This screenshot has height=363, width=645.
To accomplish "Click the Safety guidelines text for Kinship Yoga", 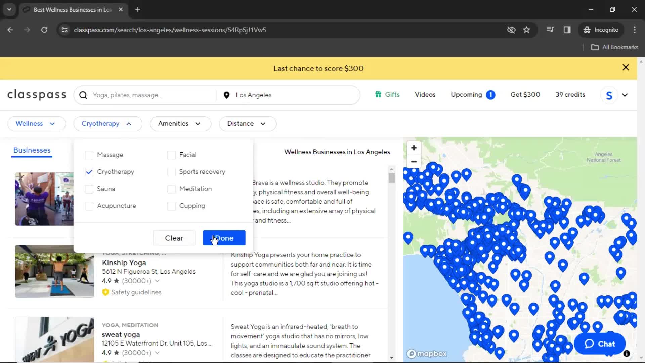I will pos(136,292).
